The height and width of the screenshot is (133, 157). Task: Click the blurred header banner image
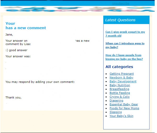pos(78,10)
